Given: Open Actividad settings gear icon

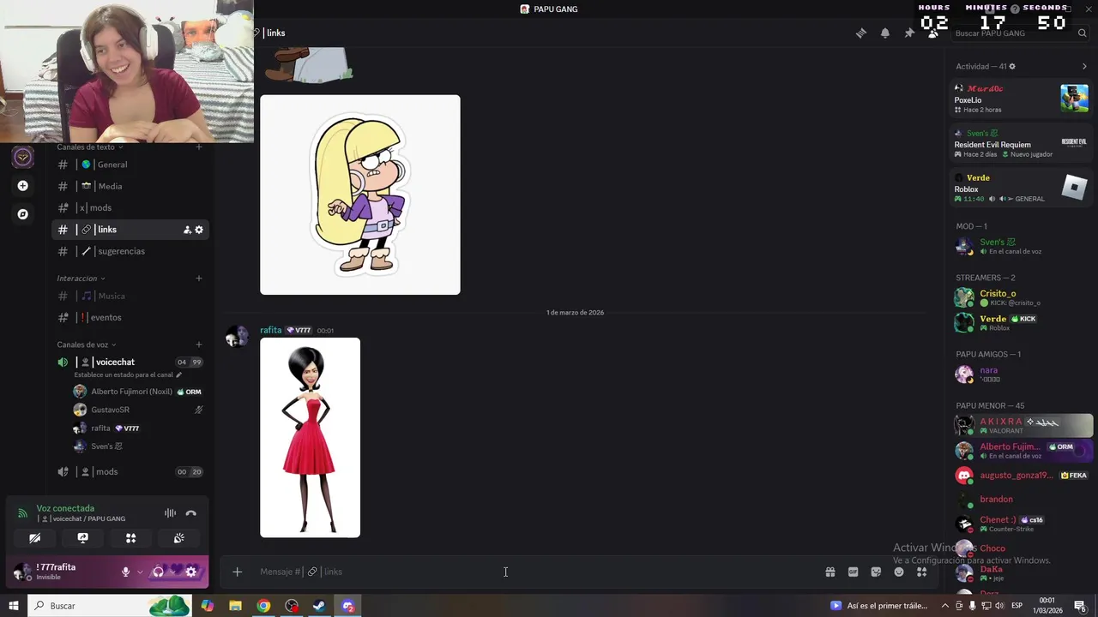Looking at the screenshot, I should (x=1012, y=66).
